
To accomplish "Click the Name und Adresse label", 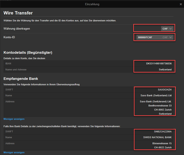I will 16,70.
